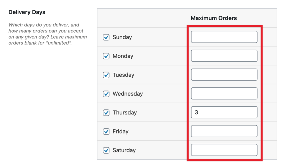Focus Friday's maximum orders input
This screenshot has height=168, width=286.
224,131
